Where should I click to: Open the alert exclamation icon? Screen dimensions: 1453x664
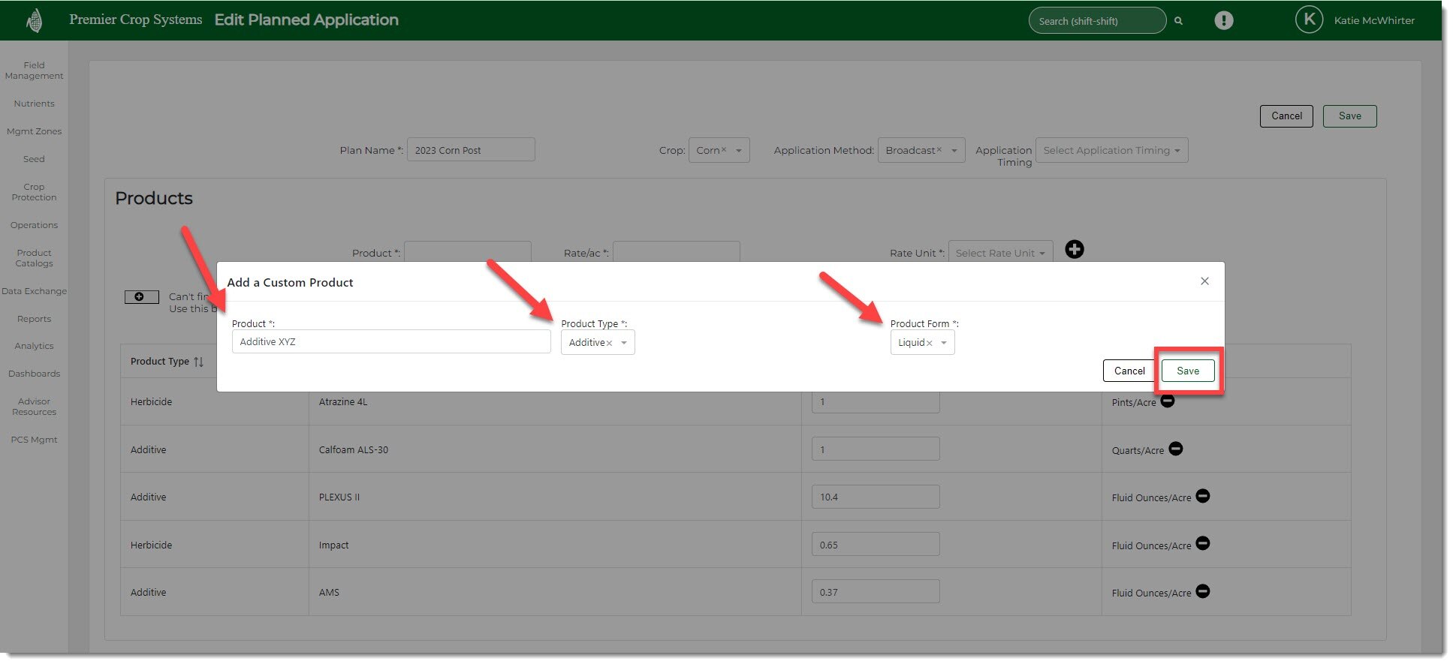pyautogui.click(x=1223, y=20)
